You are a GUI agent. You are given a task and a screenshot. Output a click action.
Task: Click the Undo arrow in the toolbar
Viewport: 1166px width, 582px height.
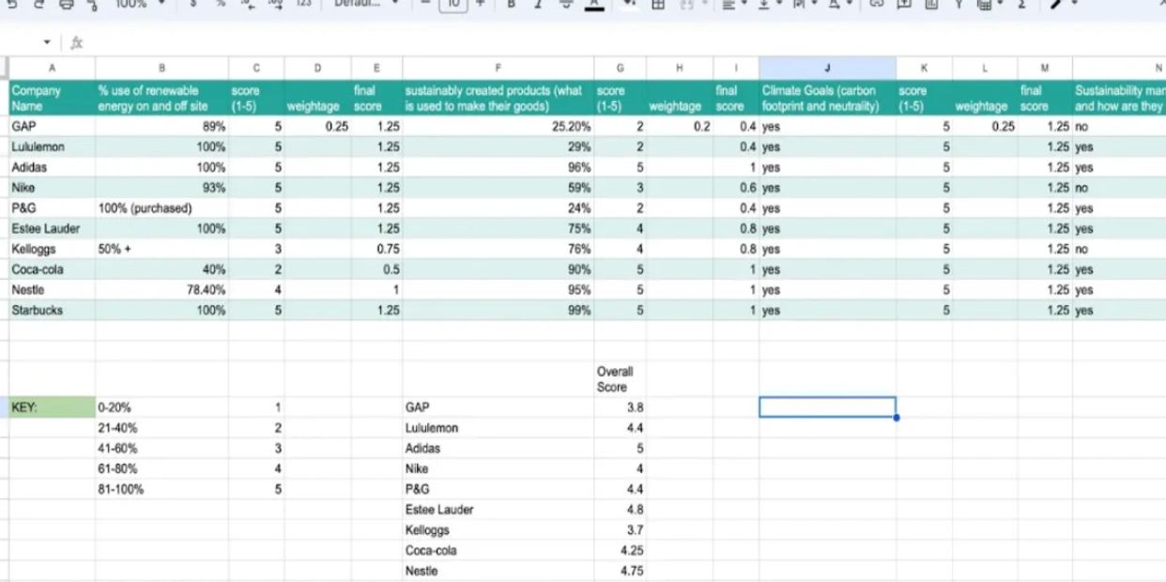point(11,5)
